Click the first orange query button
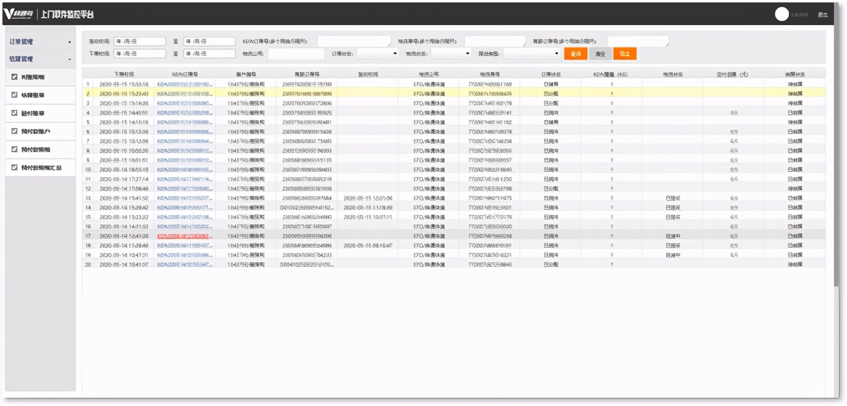 point(576,54)
